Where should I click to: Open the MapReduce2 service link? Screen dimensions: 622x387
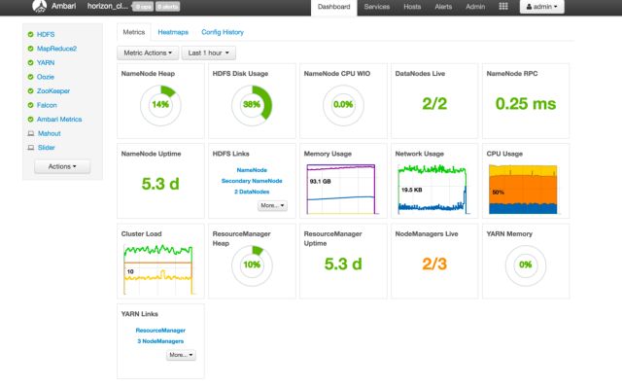pyautogui.click(x=56, y=49)
